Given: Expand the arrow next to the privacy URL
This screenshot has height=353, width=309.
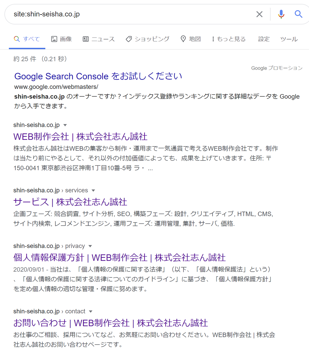Looking at the screenshot, I should point(90,246).
